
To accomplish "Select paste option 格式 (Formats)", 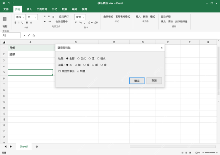I will pyautogui.click(x=101, y=59).
